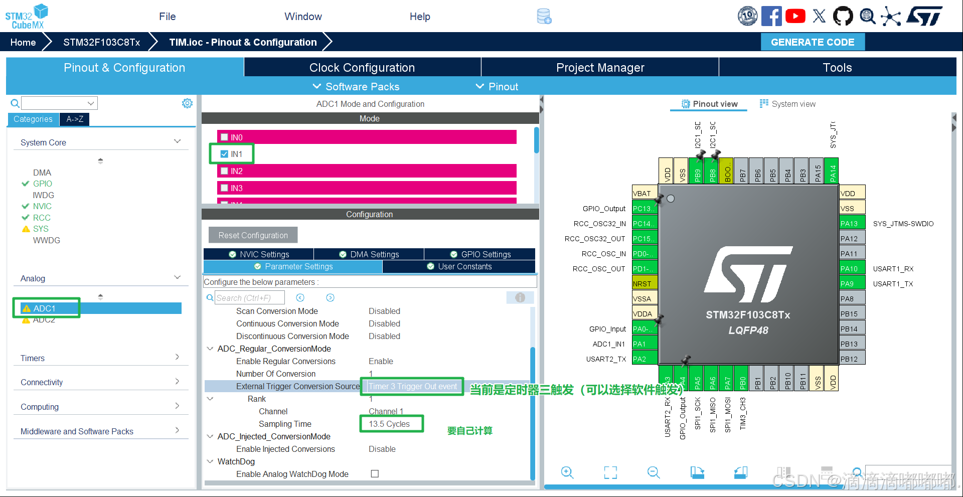Collapse the ADC_Regular_ConversionMode group
Screen dimensions: 963x497
(210, 349)
